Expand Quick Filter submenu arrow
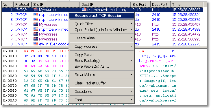 (x=131, y=24)
